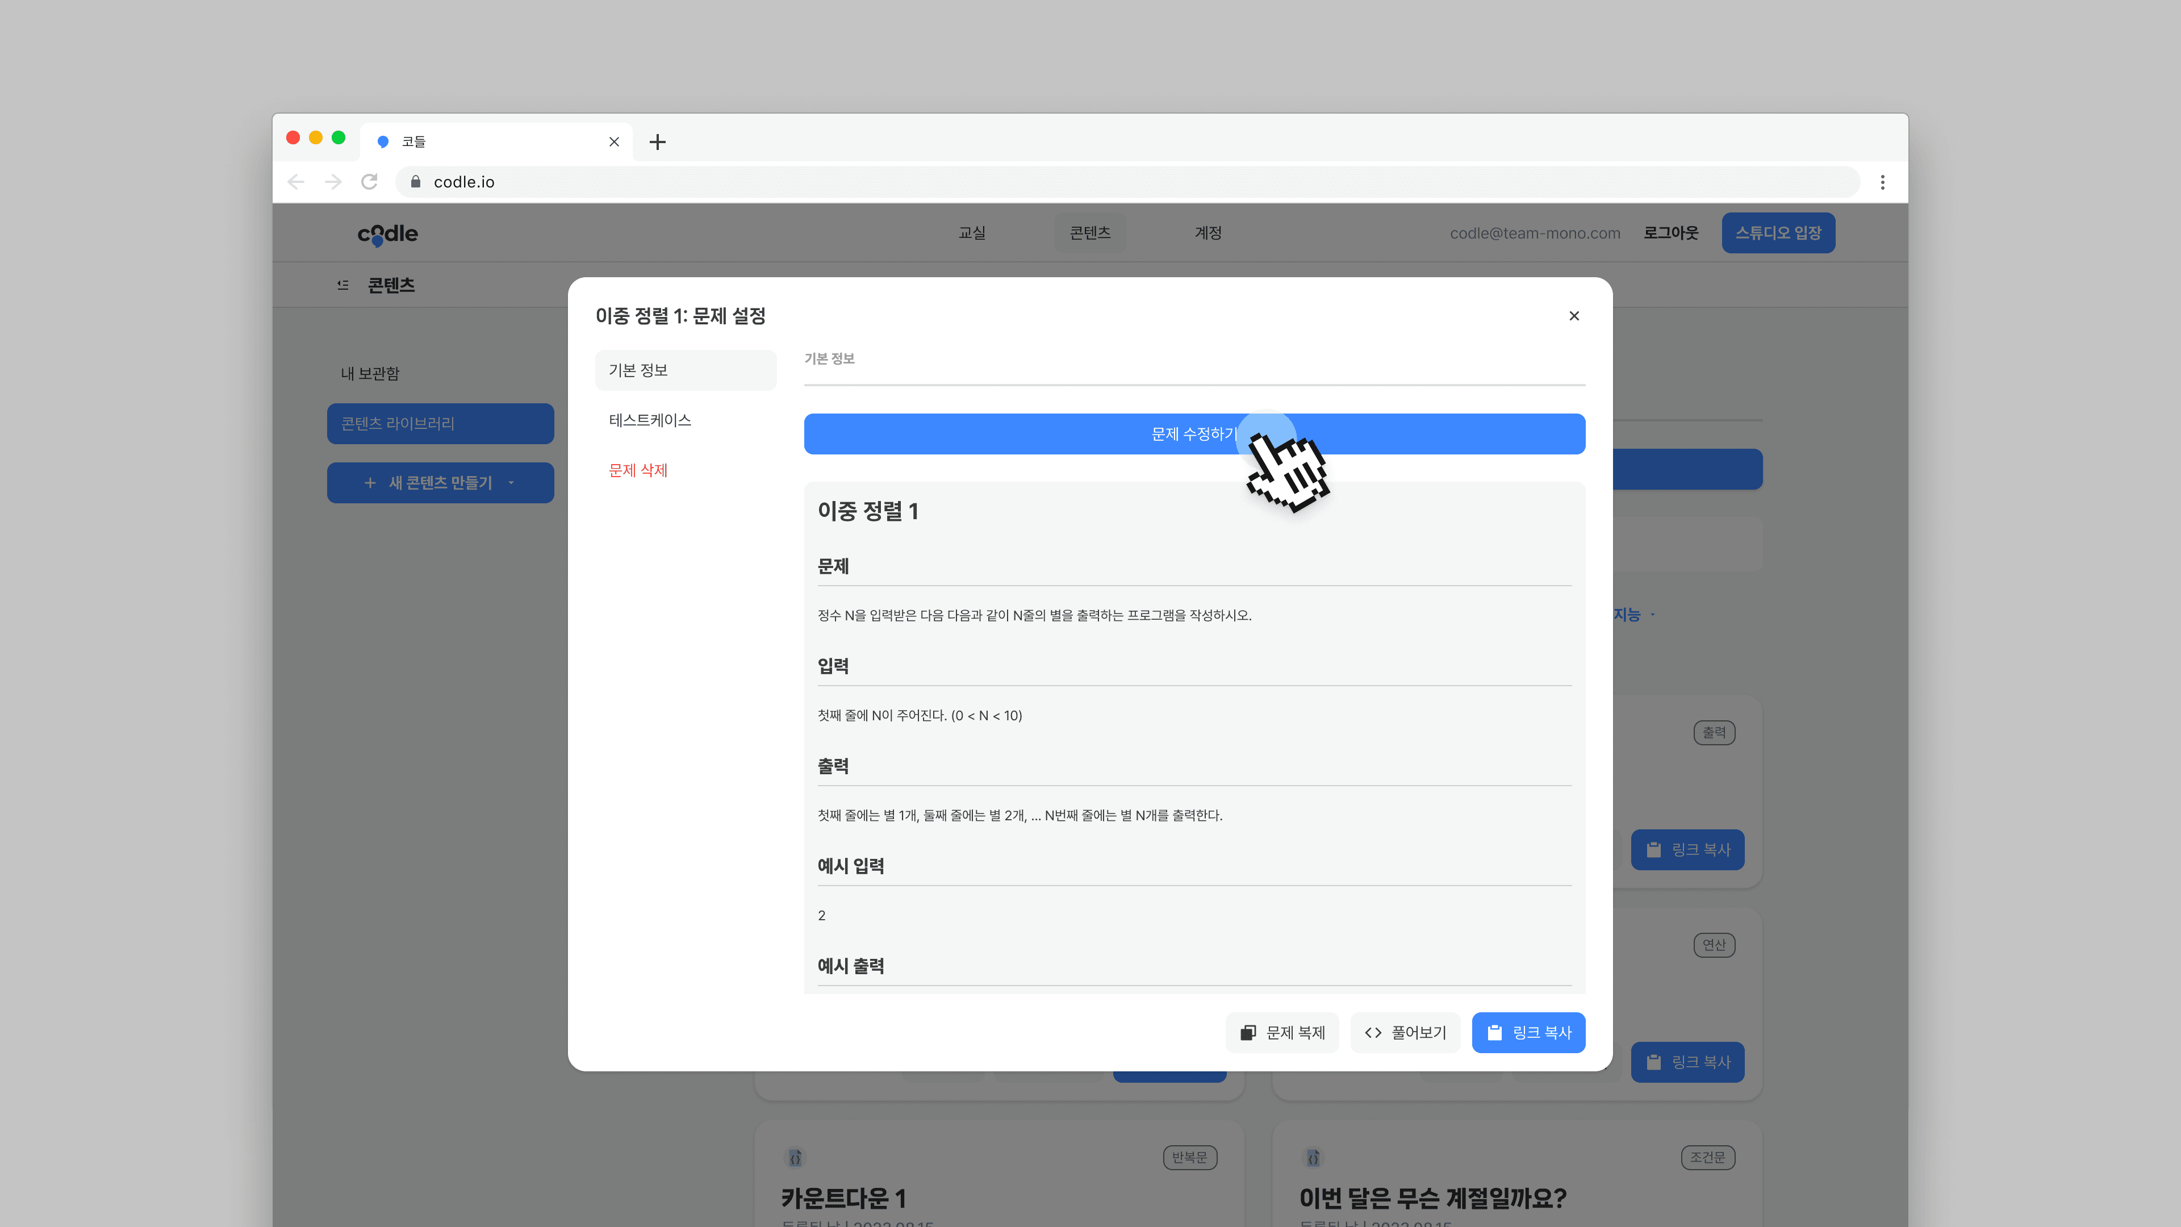Click the 출력 section heading in the dialog
Image resolution: width=2181 pixels, height=1227 pixels.
833,766
